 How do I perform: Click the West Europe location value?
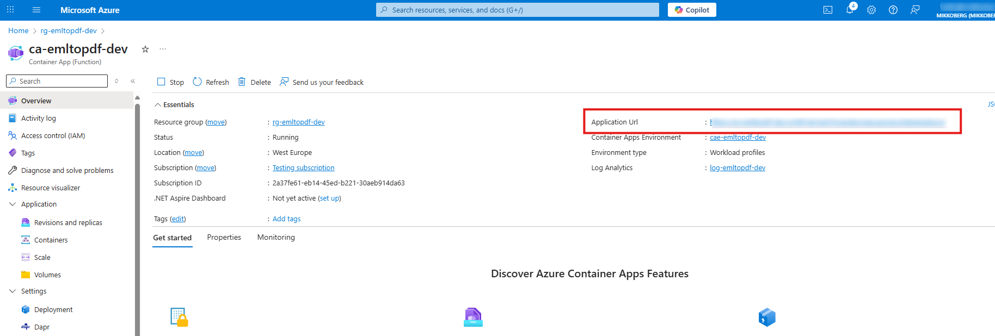(x=292, y=152)
